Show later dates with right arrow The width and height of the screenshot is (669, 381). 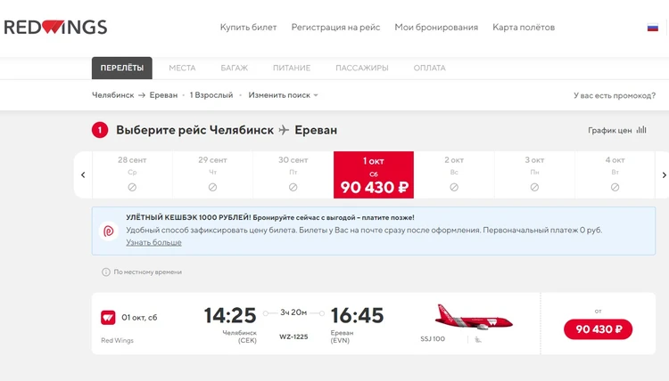click(x=664, y=175)
